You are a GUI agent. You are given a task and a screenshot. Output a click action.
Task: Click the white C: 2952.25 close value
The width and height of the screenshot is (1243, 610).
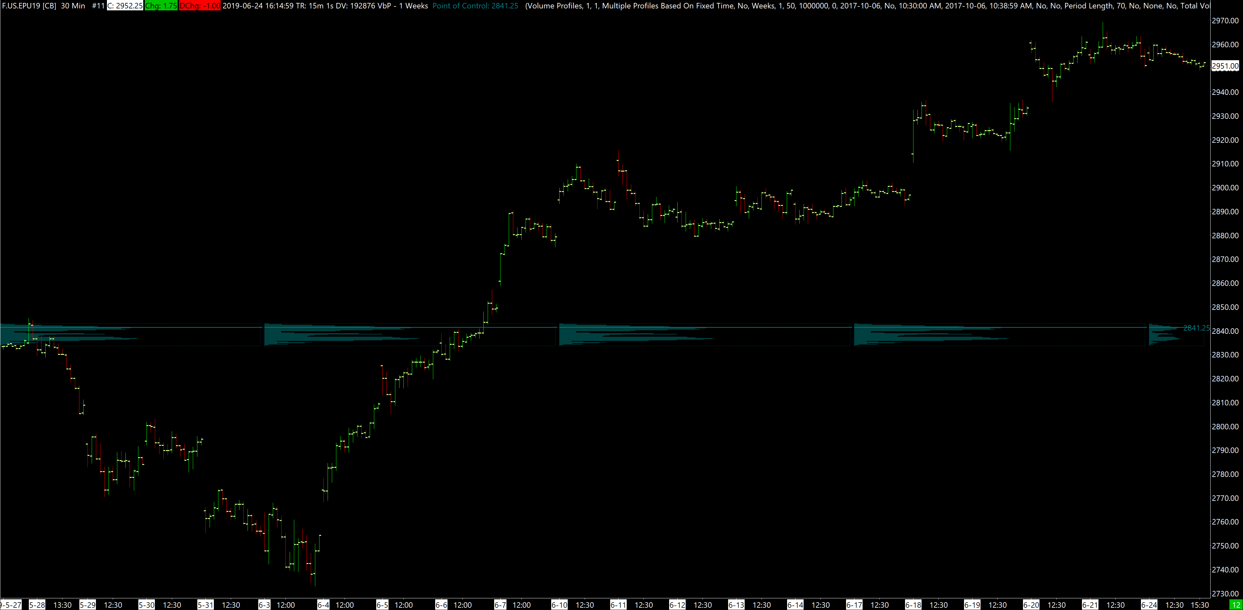(x=124, y=6)
